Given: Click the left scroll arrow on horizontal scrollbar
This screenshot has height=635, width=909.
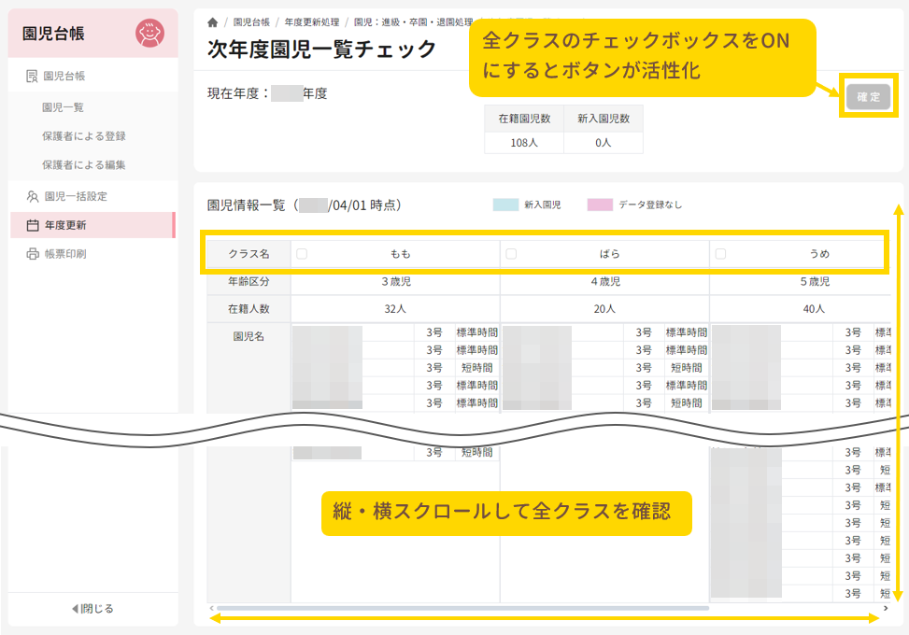Looking at the screenshot, I should (211, 608).
